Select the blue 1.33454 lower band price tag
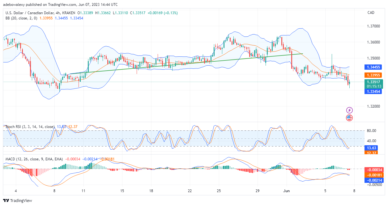This screenshot has width=388, height=206. (x=373, y=91)
